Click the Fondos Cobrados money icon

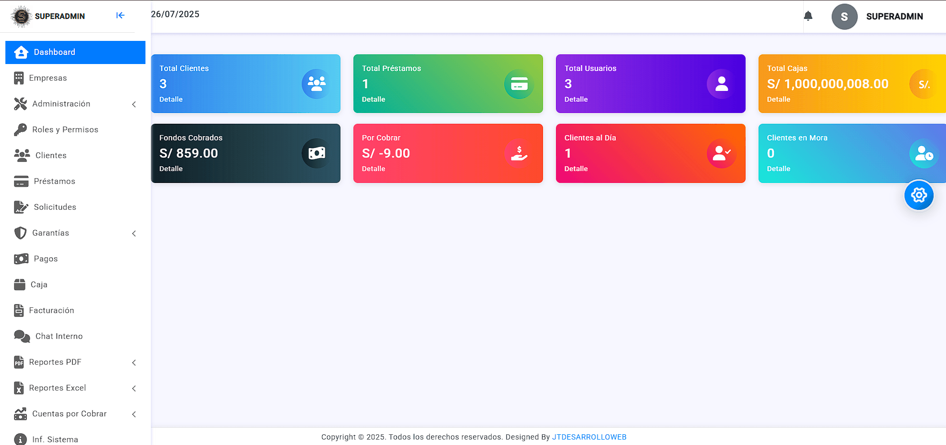pos(316,153)
